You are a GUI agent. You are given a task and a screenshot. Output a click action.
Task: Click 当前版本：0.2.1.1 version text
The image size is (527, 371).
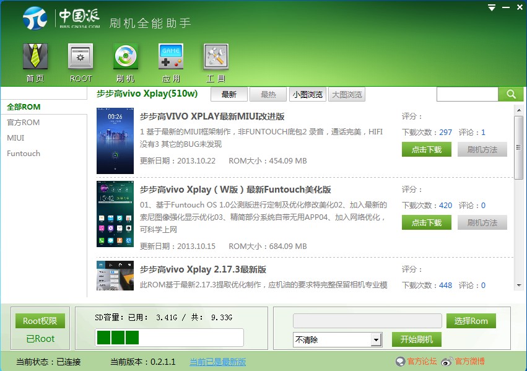point(143,362)
